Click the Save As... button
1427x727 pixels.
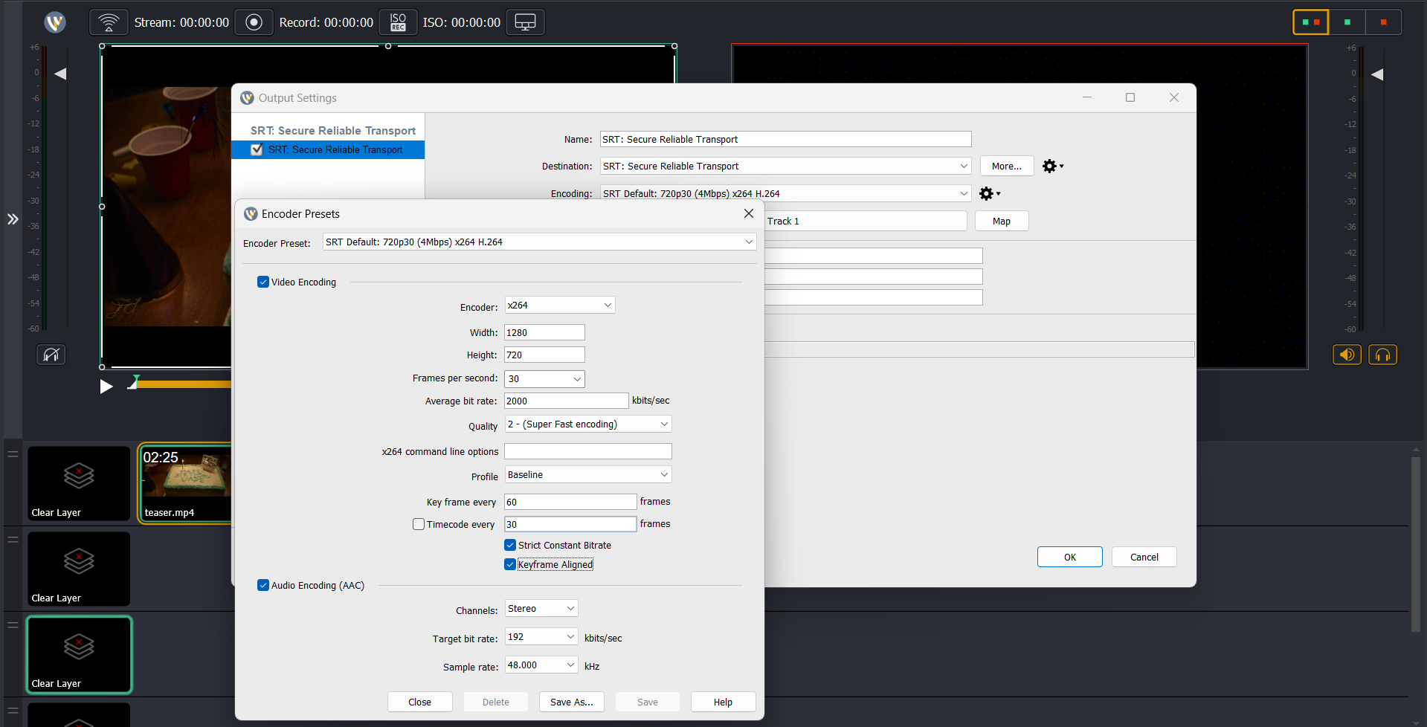pos(571,702)
